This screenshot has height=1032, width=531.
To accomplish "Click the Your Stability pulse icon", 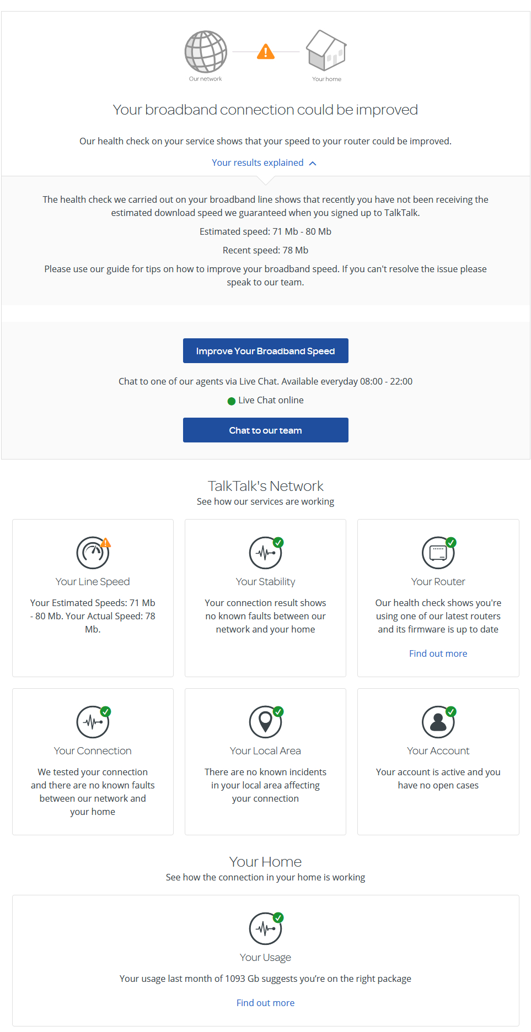I will [265, 553].
